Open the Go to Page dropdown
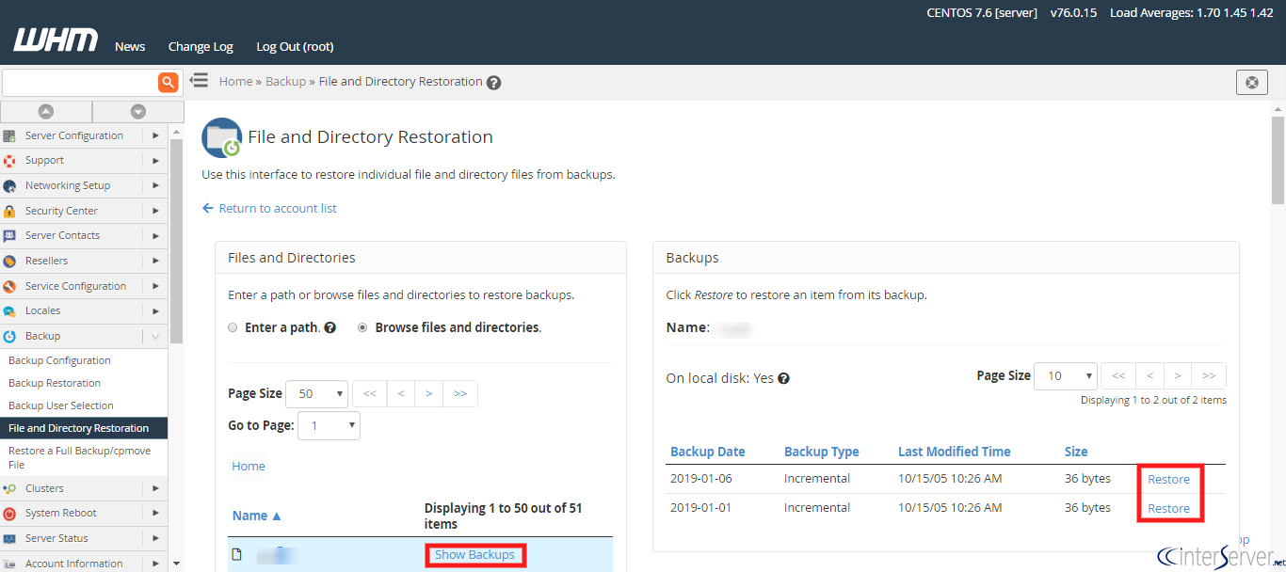Viewport: 1286px width, 572px height. [x=329, y=426]
